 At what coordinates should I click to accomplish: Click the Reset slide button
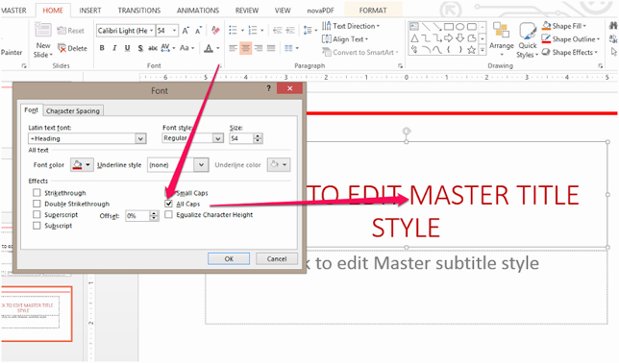point(71,31)
